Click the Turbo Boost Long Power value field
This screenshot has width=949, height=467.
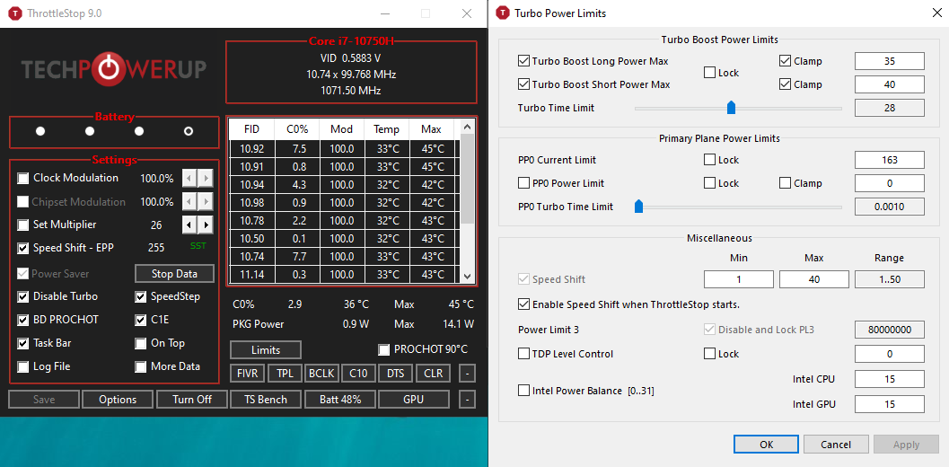coord(889,61)
